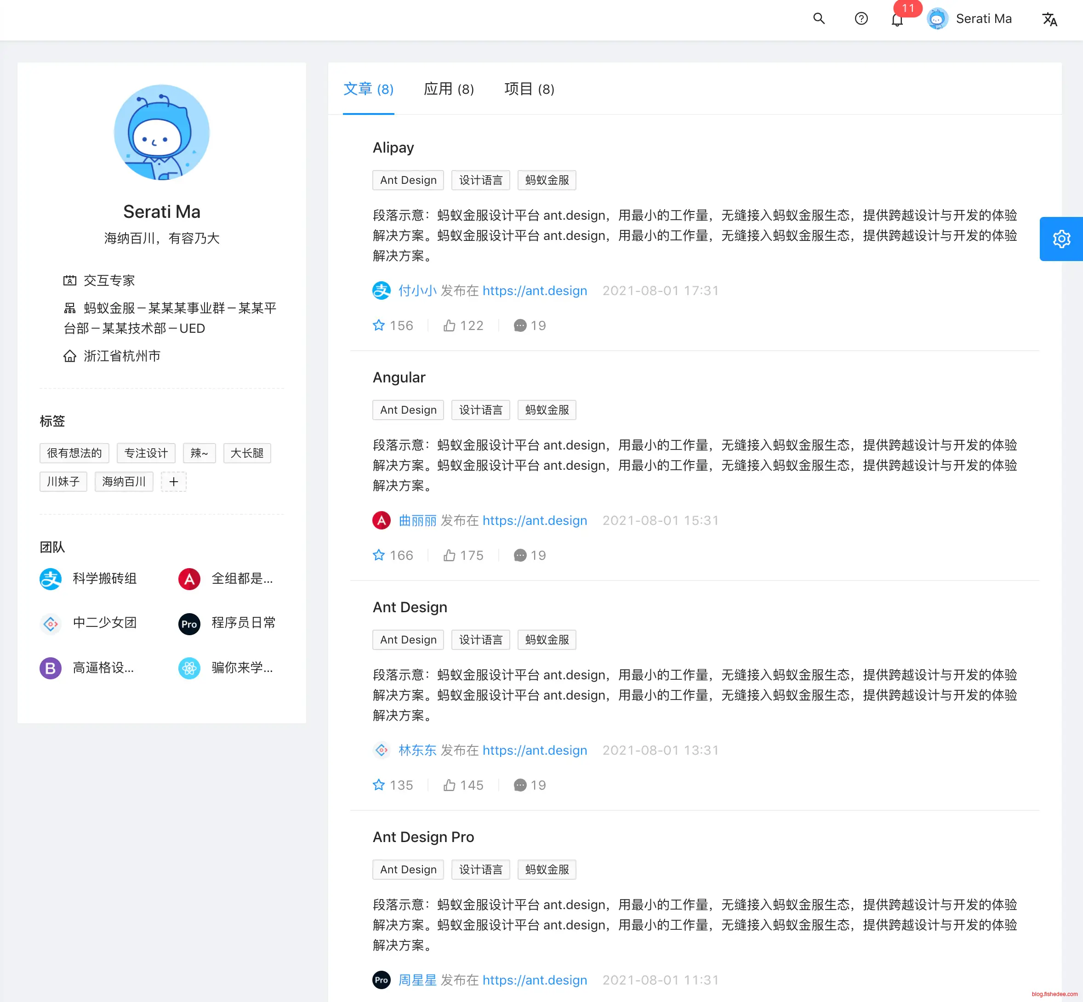Open the blue settings gear drawer
Viewport: 1083px width, 1002px height.
1061,239
